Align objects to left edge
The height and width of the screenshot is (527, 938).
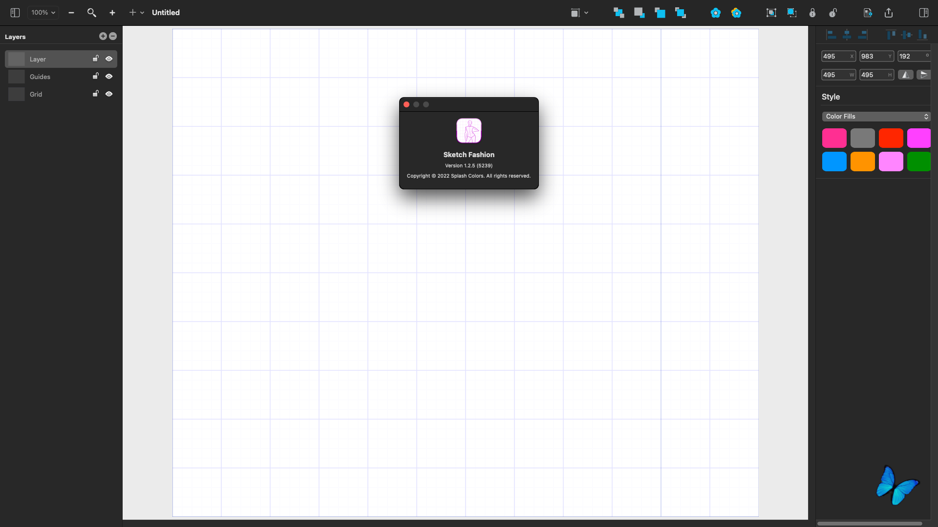(x=831, y=35)
